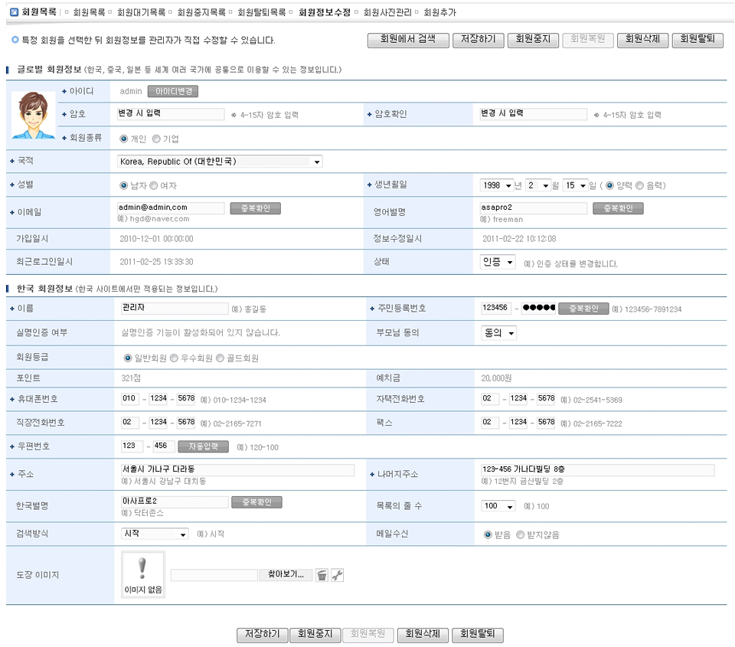The height and width of the screenshot is (647, 735).
Task: Open the 국적 country dropdown
Action: 220,162
